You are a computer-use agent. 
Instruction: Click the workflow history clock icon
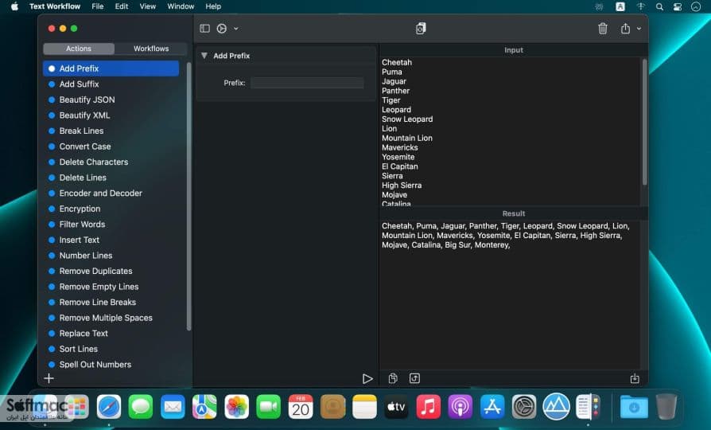[222, 29]
